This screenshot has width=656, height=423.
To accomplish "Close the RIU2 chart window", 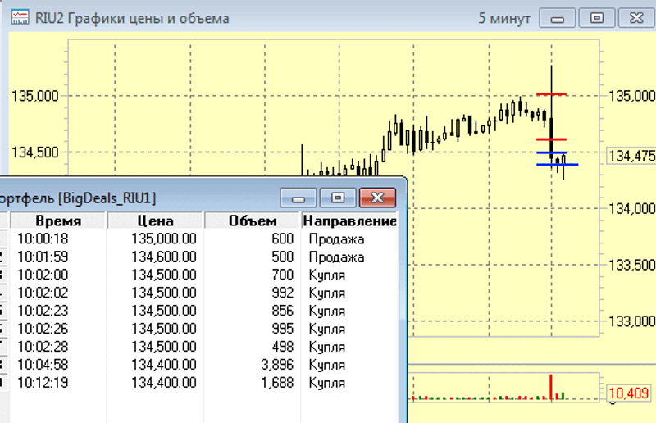I will pyautogui.click(x=636, y=18).
